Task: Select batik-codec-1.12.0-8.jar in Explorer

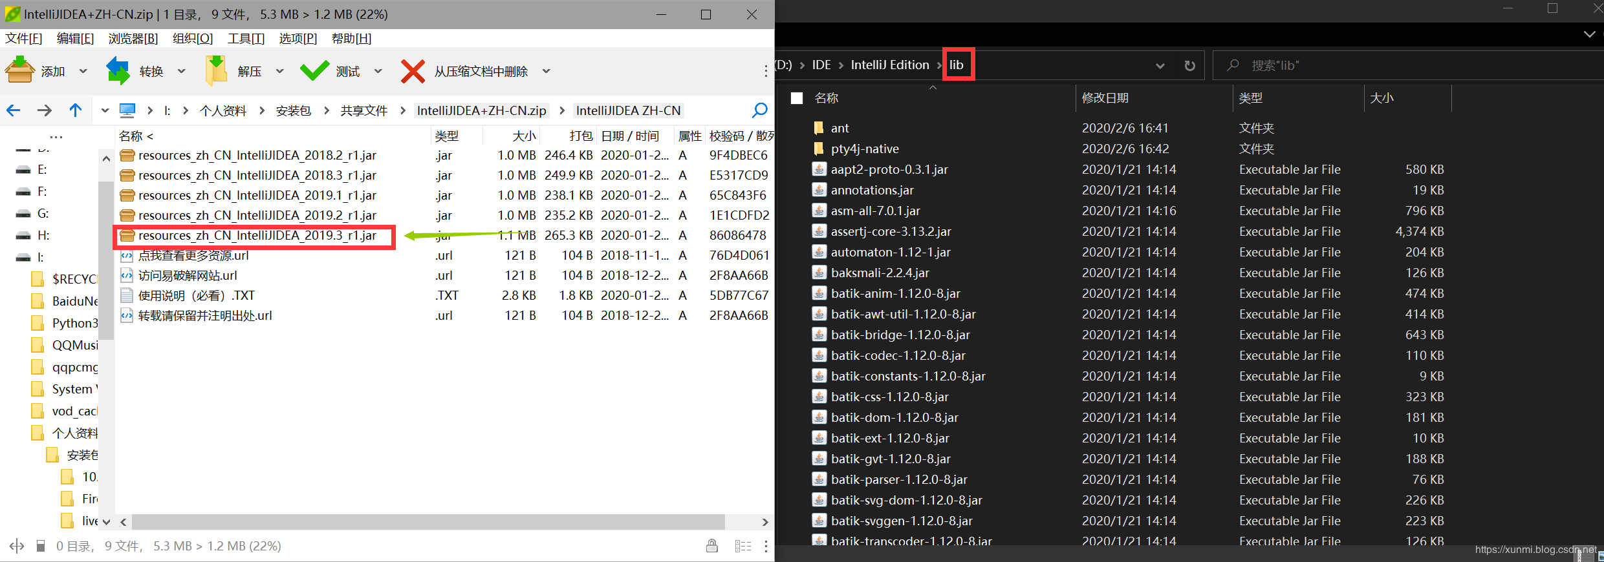Action: tap(898, 355)
